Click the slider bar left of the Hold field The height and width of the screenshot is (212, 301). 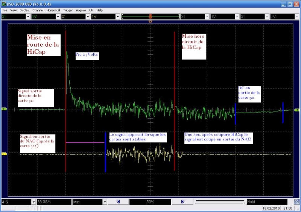click(x=220, y=202)
